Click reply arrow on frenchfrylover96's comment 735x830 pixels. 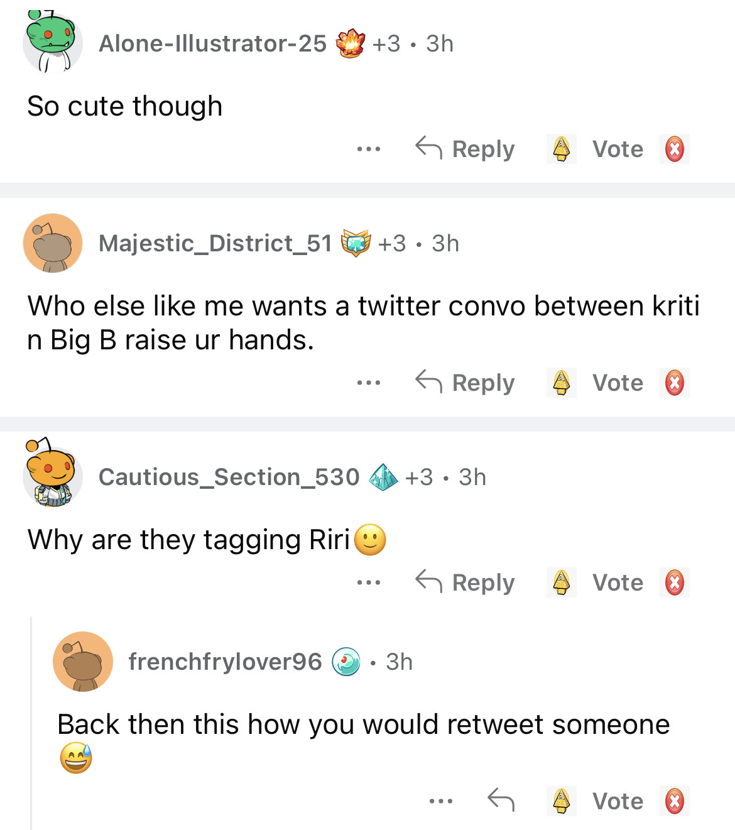tap(501, 800)
